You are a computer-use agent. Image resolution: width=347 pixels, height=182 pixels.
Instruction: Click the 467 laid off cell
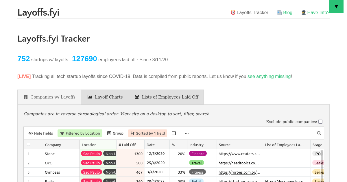click(x=130, y=172)
